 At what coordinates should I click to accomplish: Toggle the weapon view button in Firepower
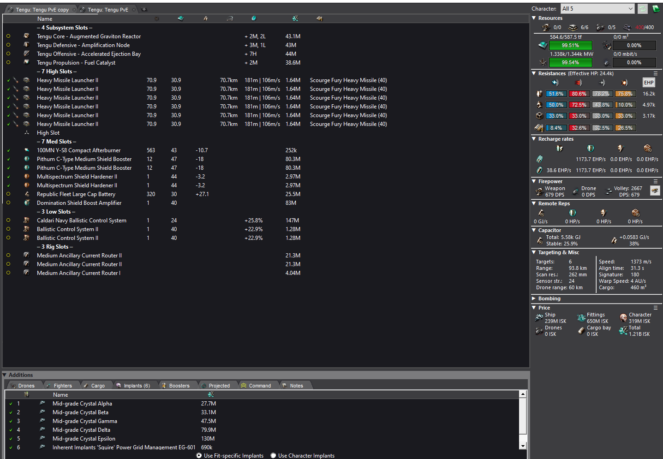point(655,191)
